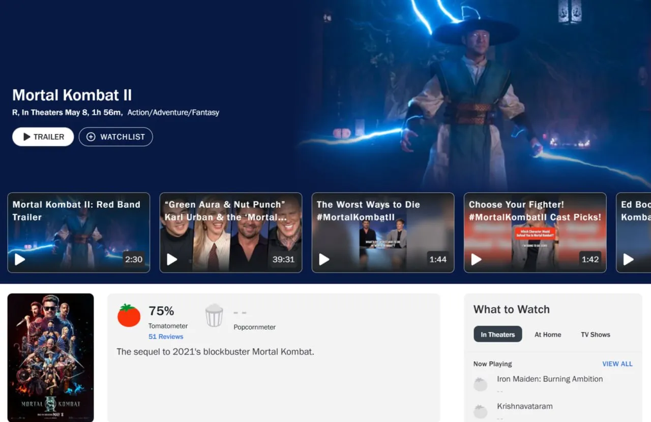This screenshot has height=422, width=651.
Task: Switch to the In Theaters tab
Action: [x=497, y=334]
